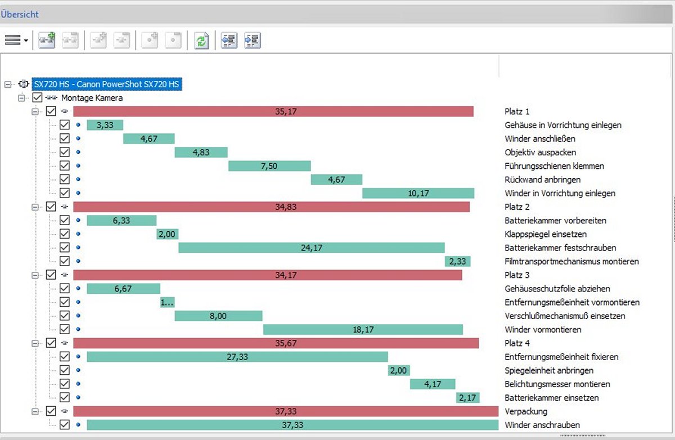Uncheck the Platz 2 checkbox
This screenshot has height=440, width=675.
coord(51,207)
